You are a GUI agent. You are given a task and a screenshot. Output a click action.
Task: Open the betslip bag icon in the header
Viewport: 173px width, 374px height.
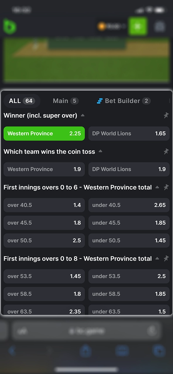click(160, 26)
